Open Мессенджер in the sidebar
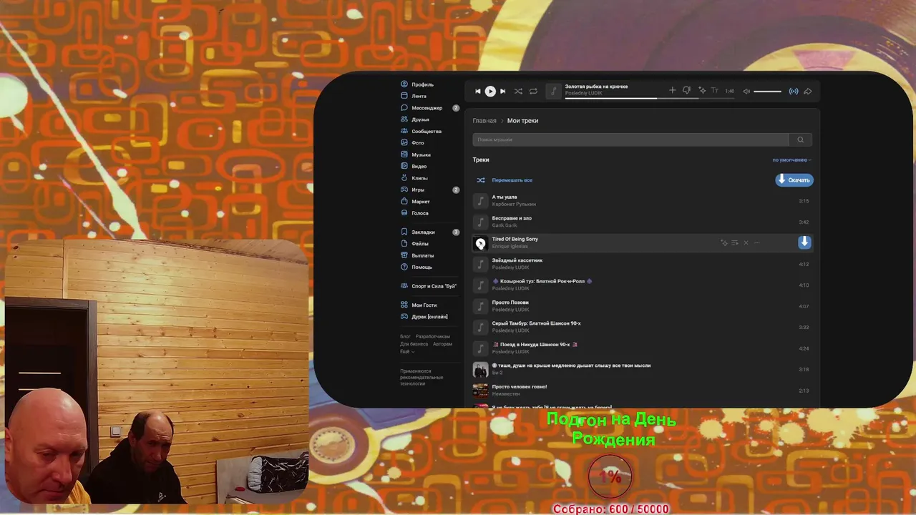 click(x=422, y=108)
